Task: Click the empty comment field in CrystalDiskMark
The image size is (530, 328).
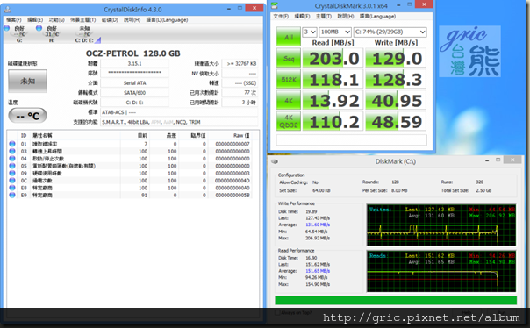Action: point(352,139)
